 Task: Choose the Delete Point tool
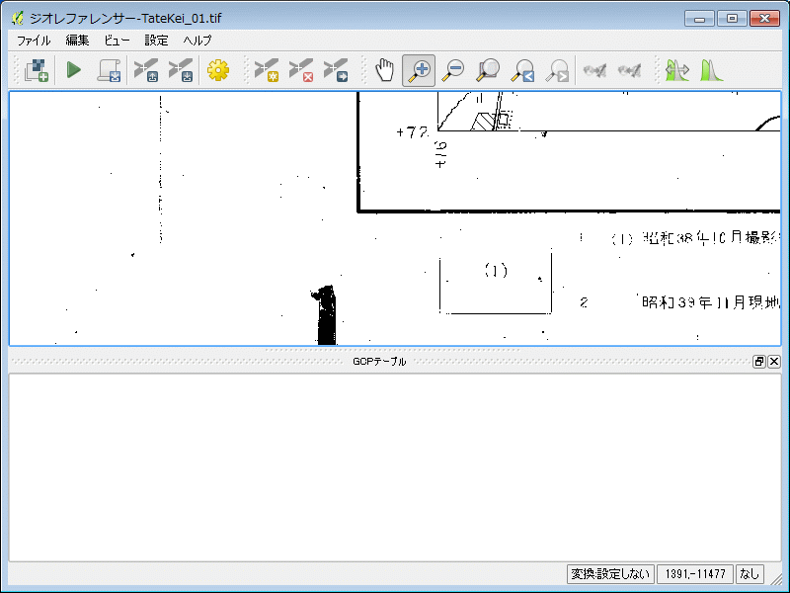click(300, 70)
